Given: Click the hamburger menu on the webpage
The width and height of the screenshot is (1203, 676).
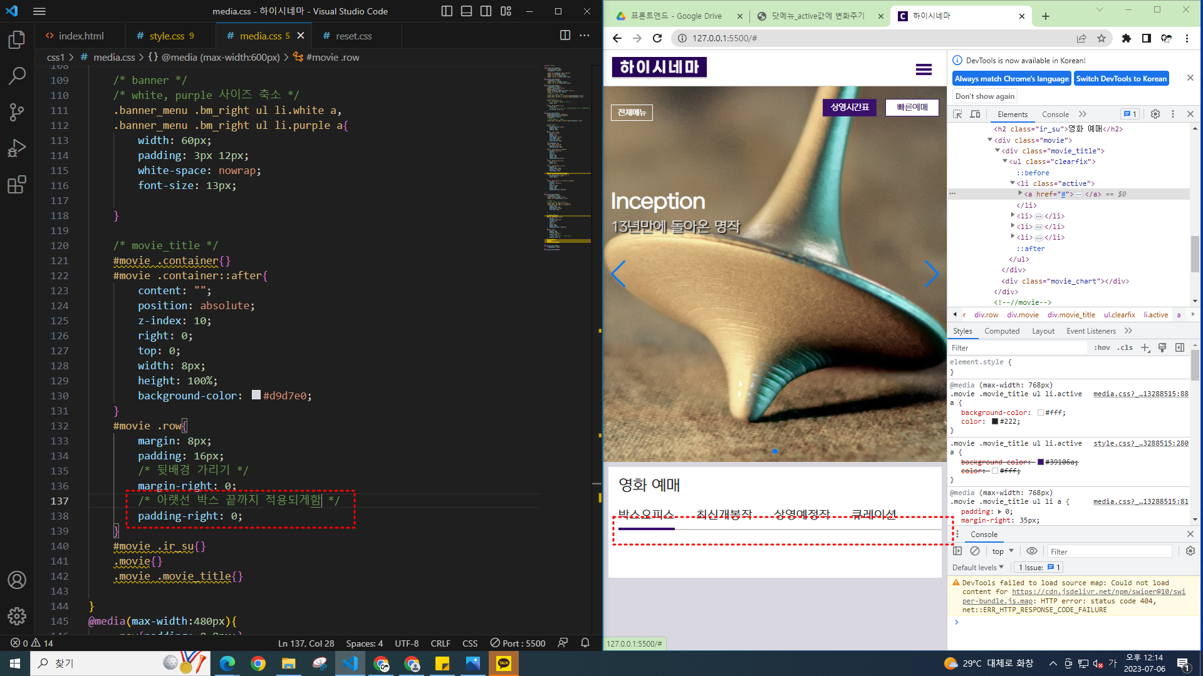Looking at the screenshot, I should coord(924,69).
